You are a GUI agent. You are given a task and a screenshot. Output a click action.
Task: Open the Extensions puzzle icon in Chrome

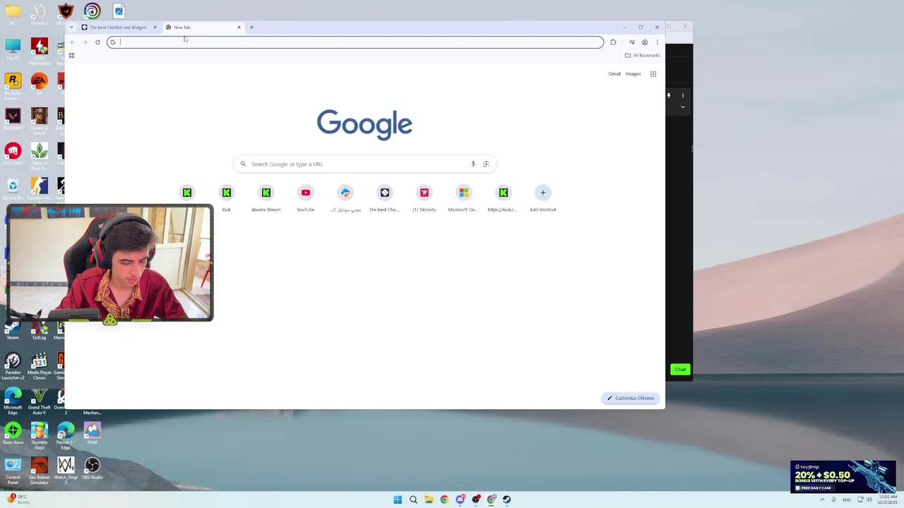point(613,42)
